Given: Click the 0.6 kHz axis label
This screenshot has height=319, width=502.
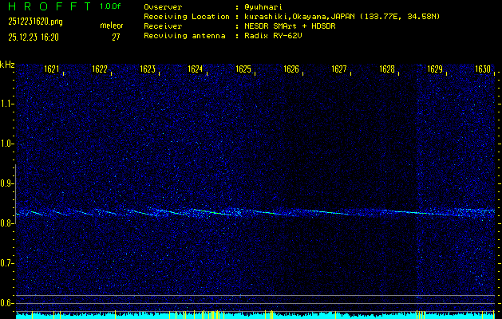Looking at the screenshot, I should 8,303.
